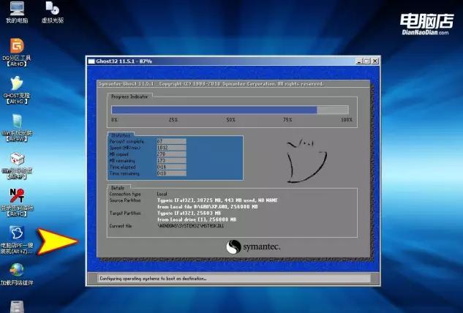Launch the Win系统安装 installer icon
This screenshot has height=313, width=463.
tap(15, 121)
